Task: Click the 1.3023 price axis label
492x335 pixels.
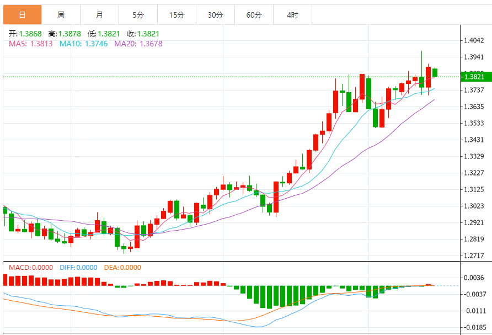Action: point(474,206)
